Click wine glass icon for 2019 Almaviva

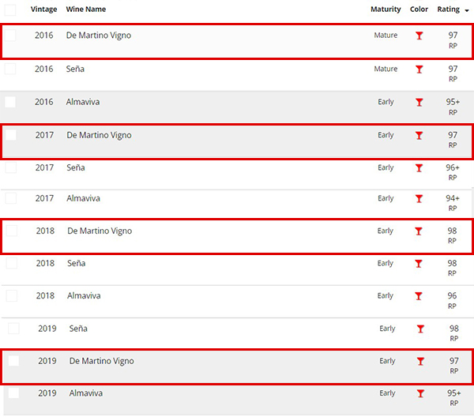[420, 393]
